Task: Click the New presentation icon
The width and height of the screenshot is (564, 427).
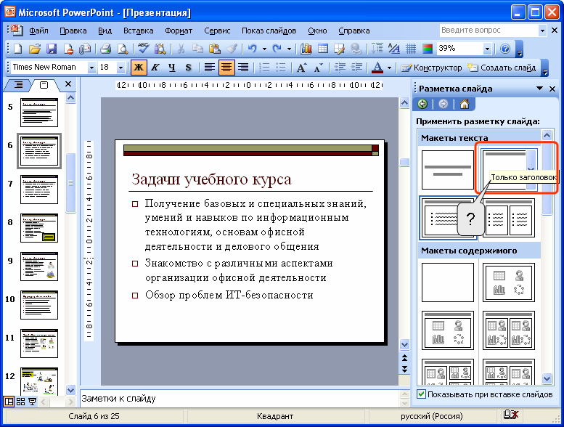Action: point(17,49)
